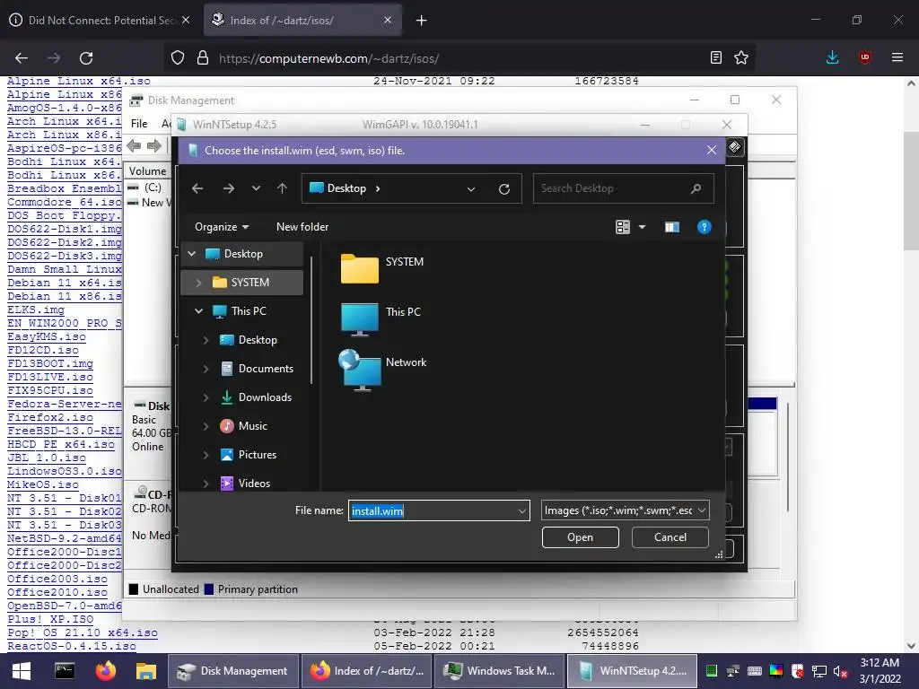919x689 pixels.
Task: Open the File name history dropdown
Action: (522, 510)
